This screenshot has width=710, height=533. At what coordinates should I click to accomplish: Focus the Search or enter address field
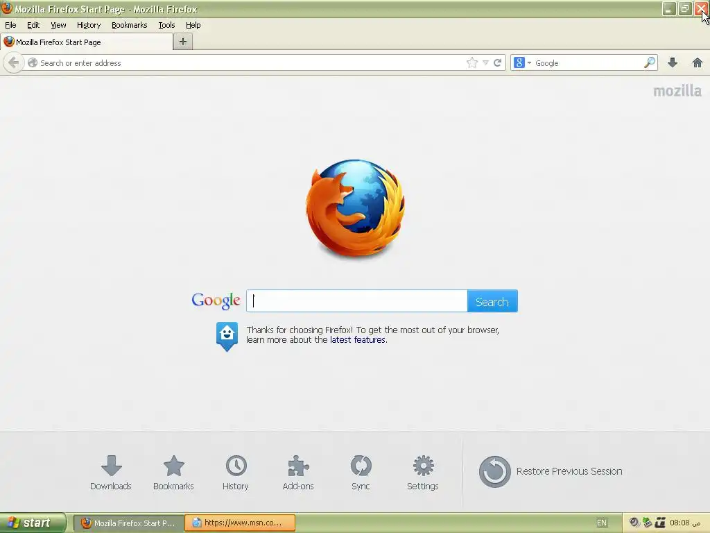pos(251,63)
